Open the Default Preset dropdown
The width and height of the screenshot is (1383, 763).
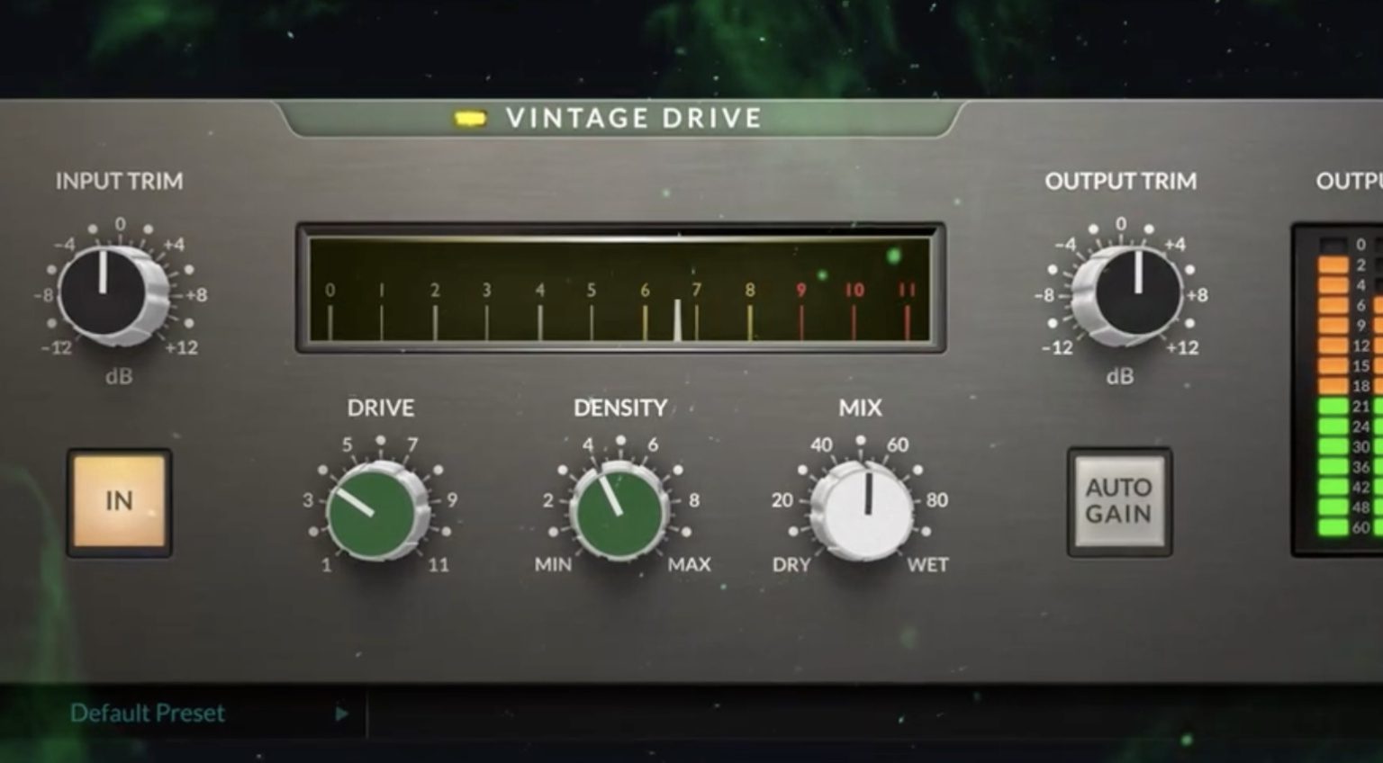tap(148, 714)
